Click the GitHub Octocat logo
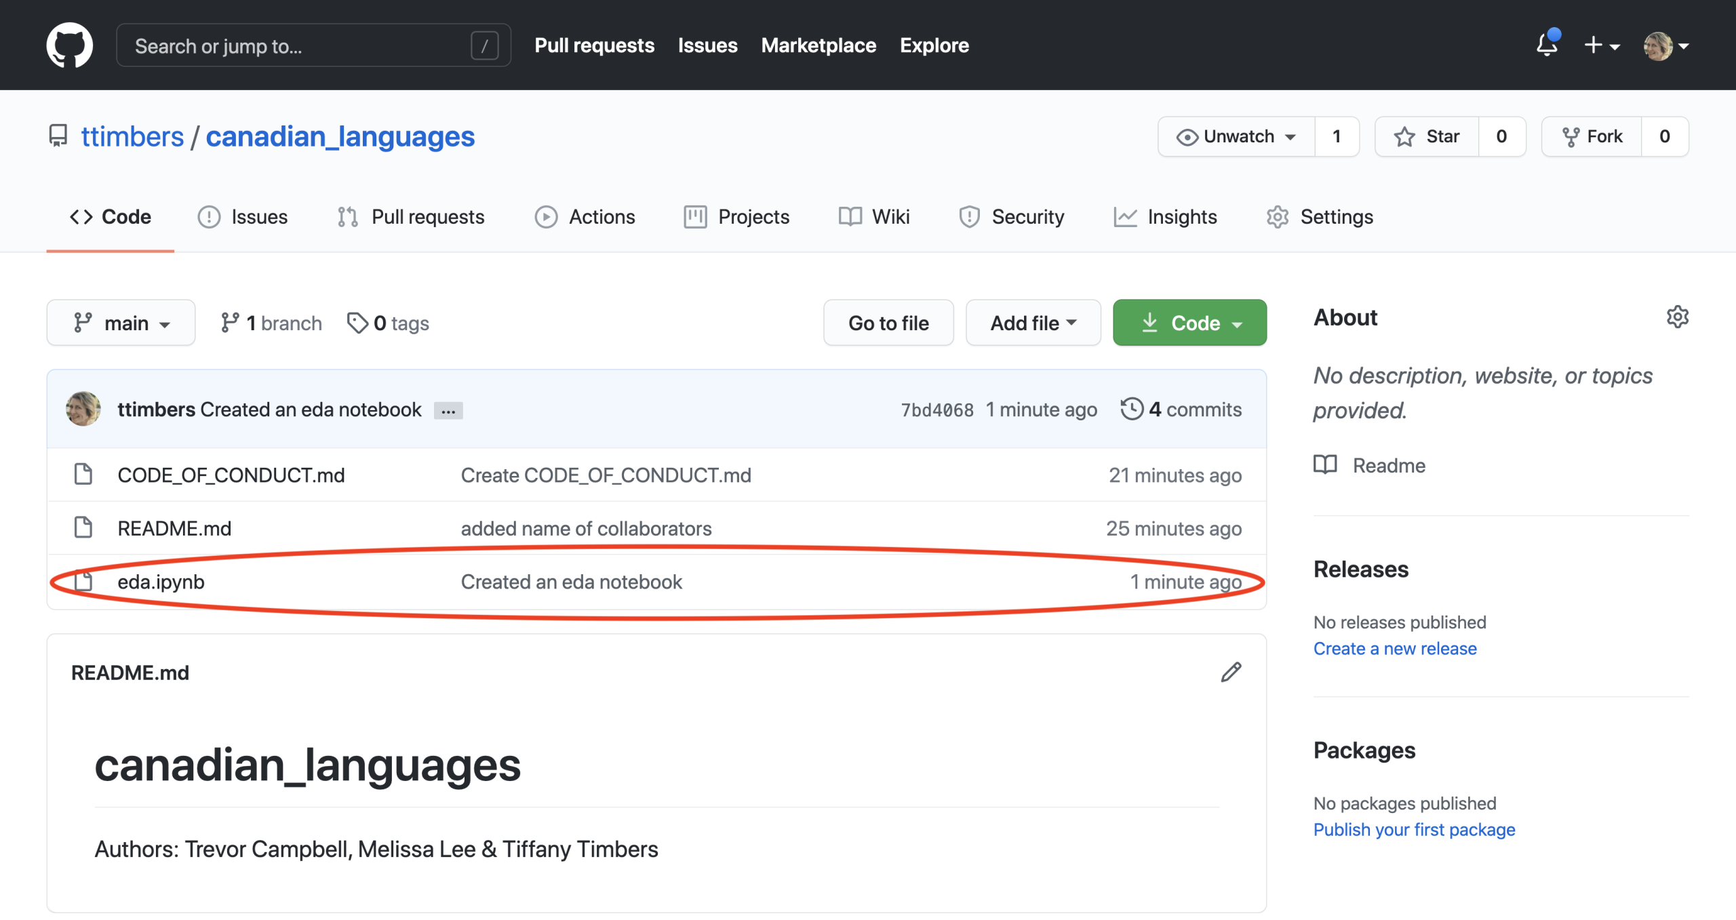Viewport: 1736px width, 920px height. click(69, 45)
